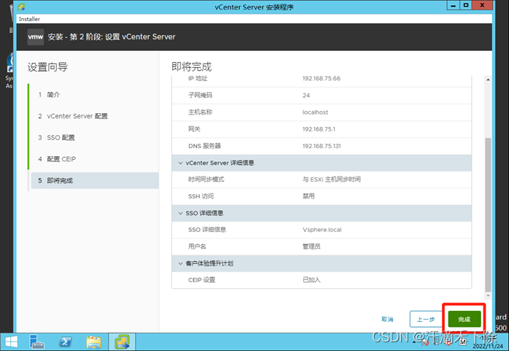The image size is (509, 351).
Task: Click the green 完成 button
Action: pos(465,319)
